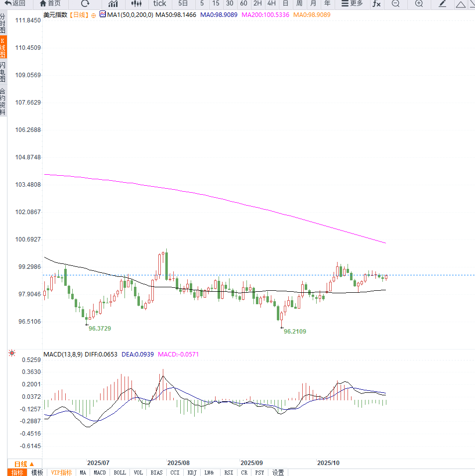Screen dimensions: 475x476
Task: Click the 美元指数 chart title
Action: (x=55, y=14)
